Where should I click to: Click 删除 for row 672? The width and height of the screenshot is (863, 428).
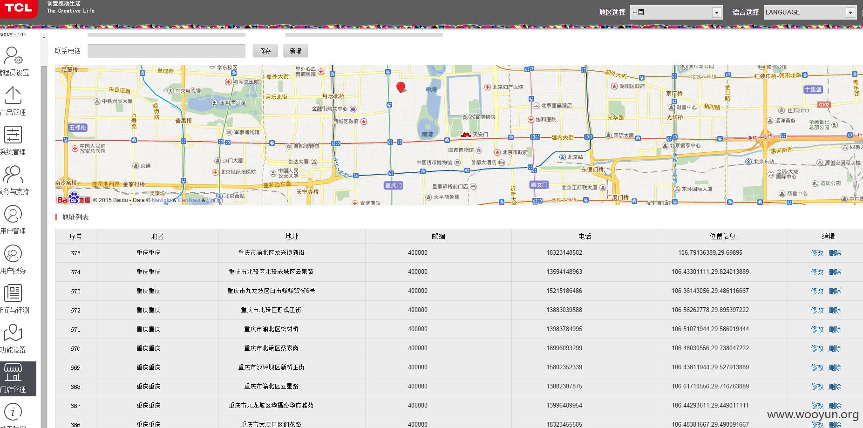(x=835, y=310)
